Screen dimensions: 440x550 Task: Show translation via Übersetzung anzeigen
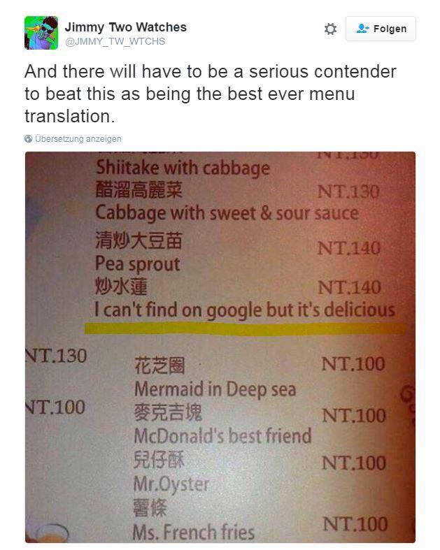point(78,139)
